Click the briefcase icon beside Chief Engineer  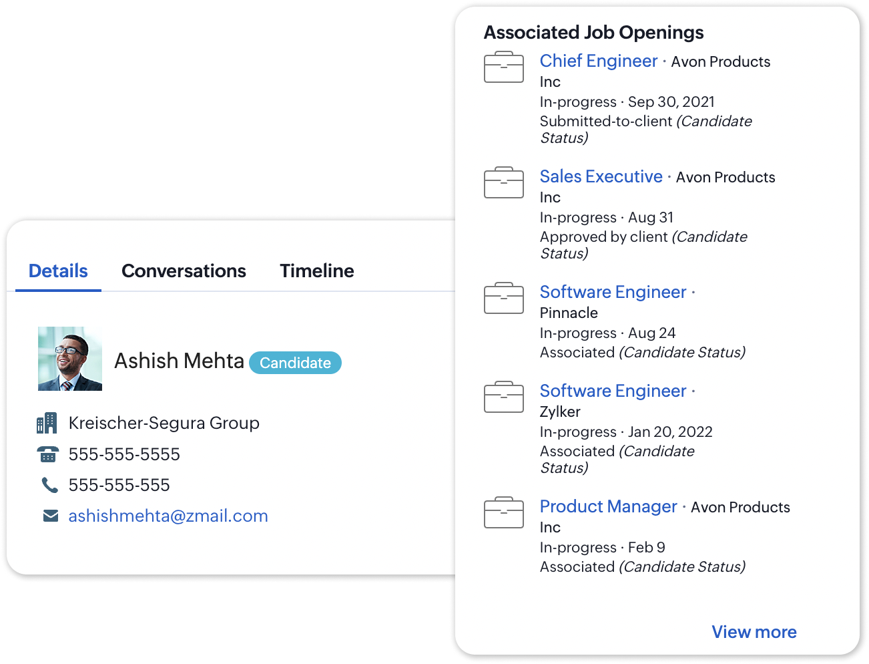click(504, 67)
